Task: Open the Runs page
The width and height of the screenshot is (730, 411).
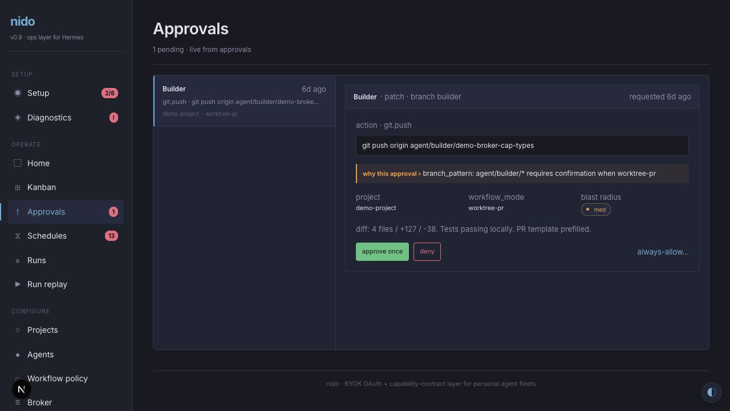Action: pos(66,260)
